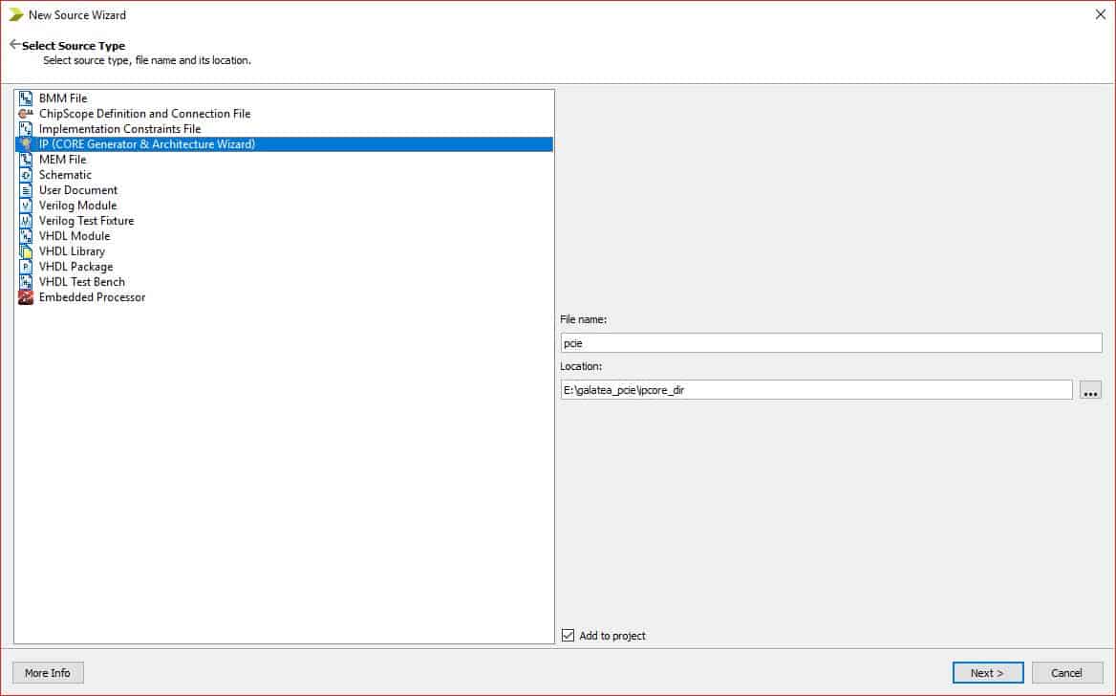1116x696 pixels.
Task: Click the Embedded Processor icon
Action: tap(26, 297)
